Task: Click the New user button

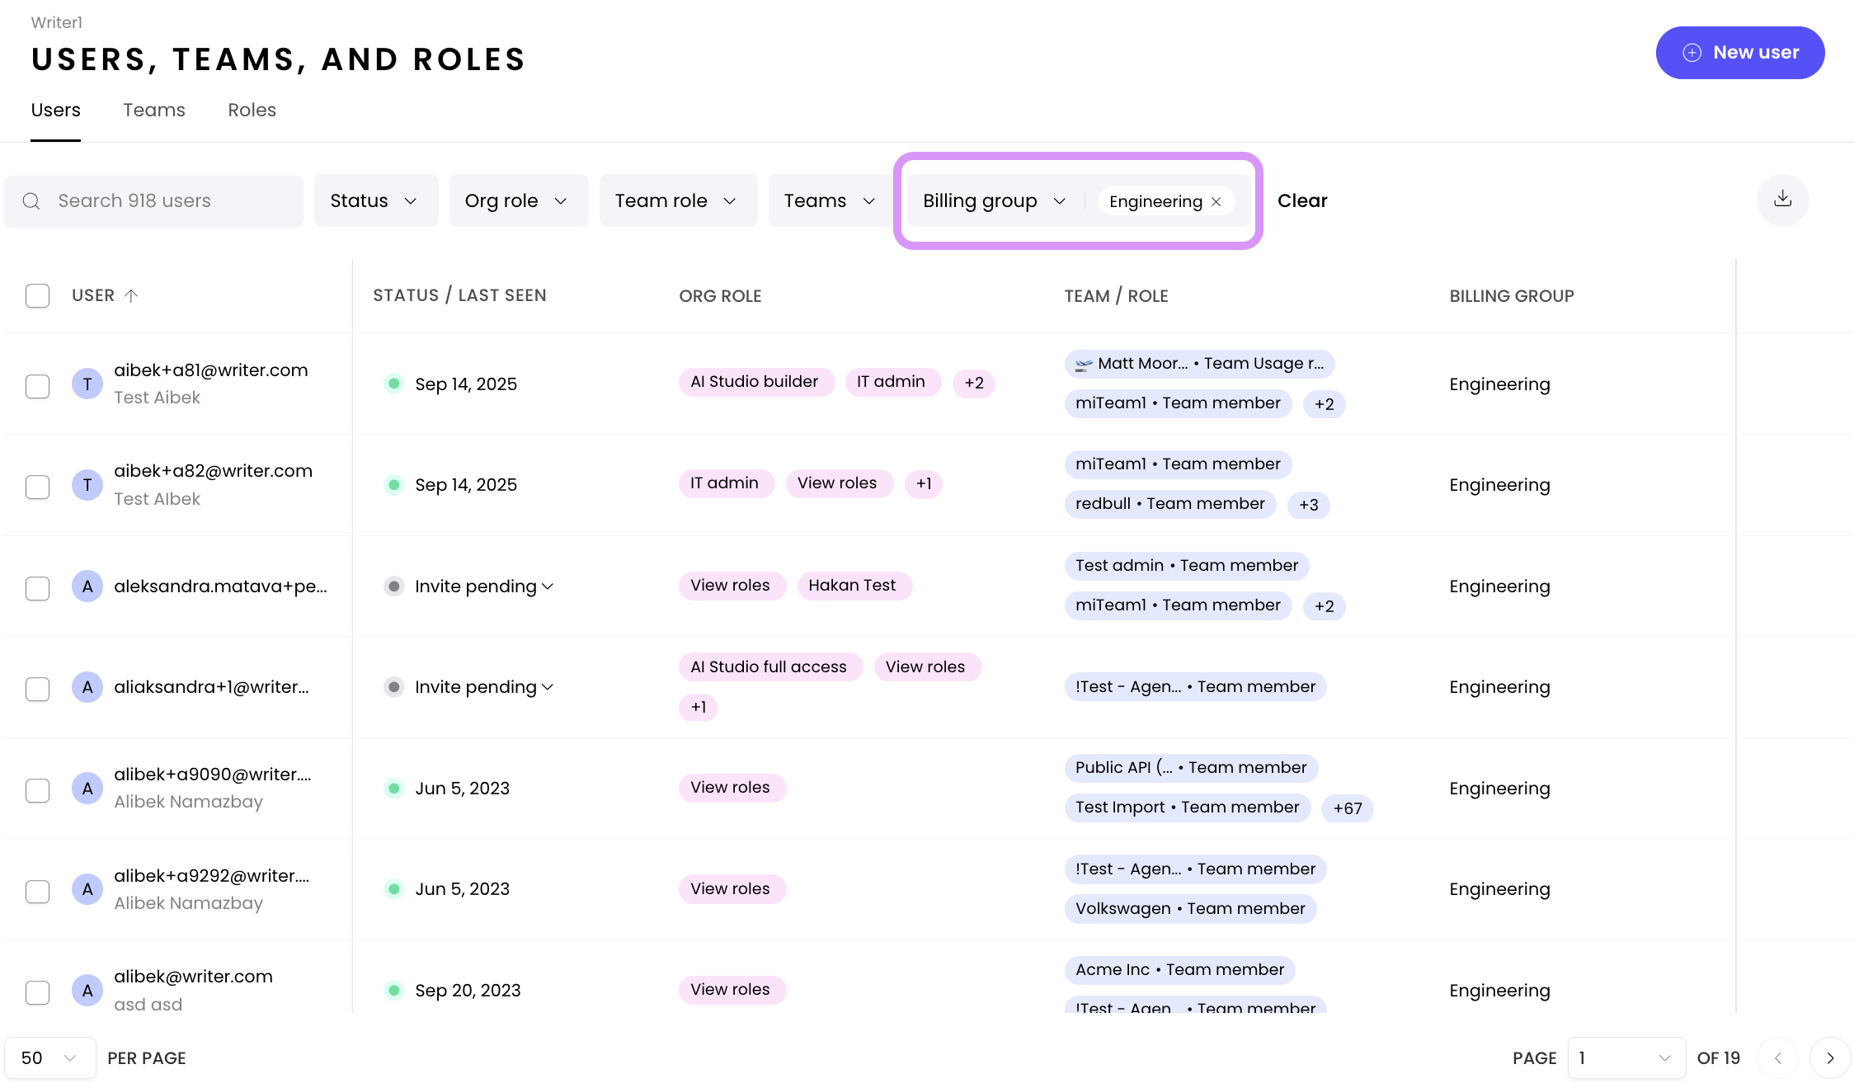Action: point(1739,53)
